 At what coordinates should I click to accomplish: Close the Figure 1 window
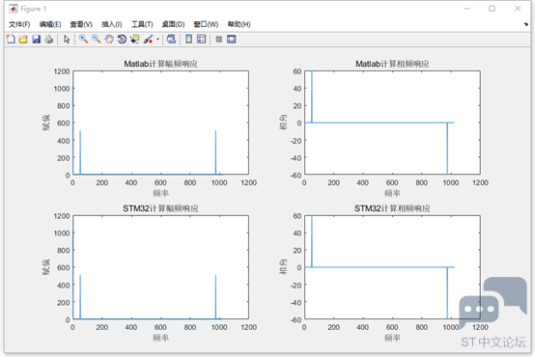coord(518,9)
